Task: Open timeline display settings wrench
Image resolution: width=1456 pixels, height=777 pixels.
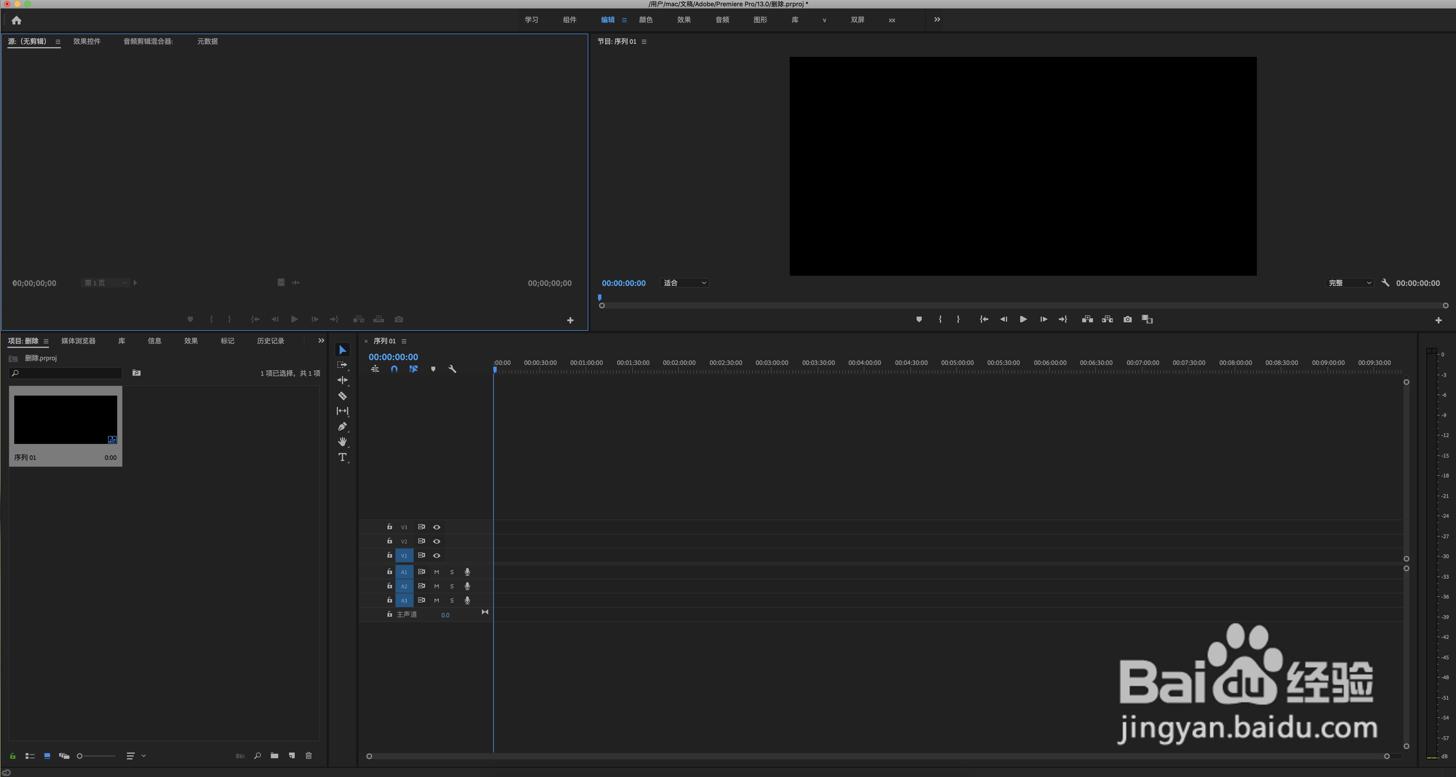Action: (452, 369)
